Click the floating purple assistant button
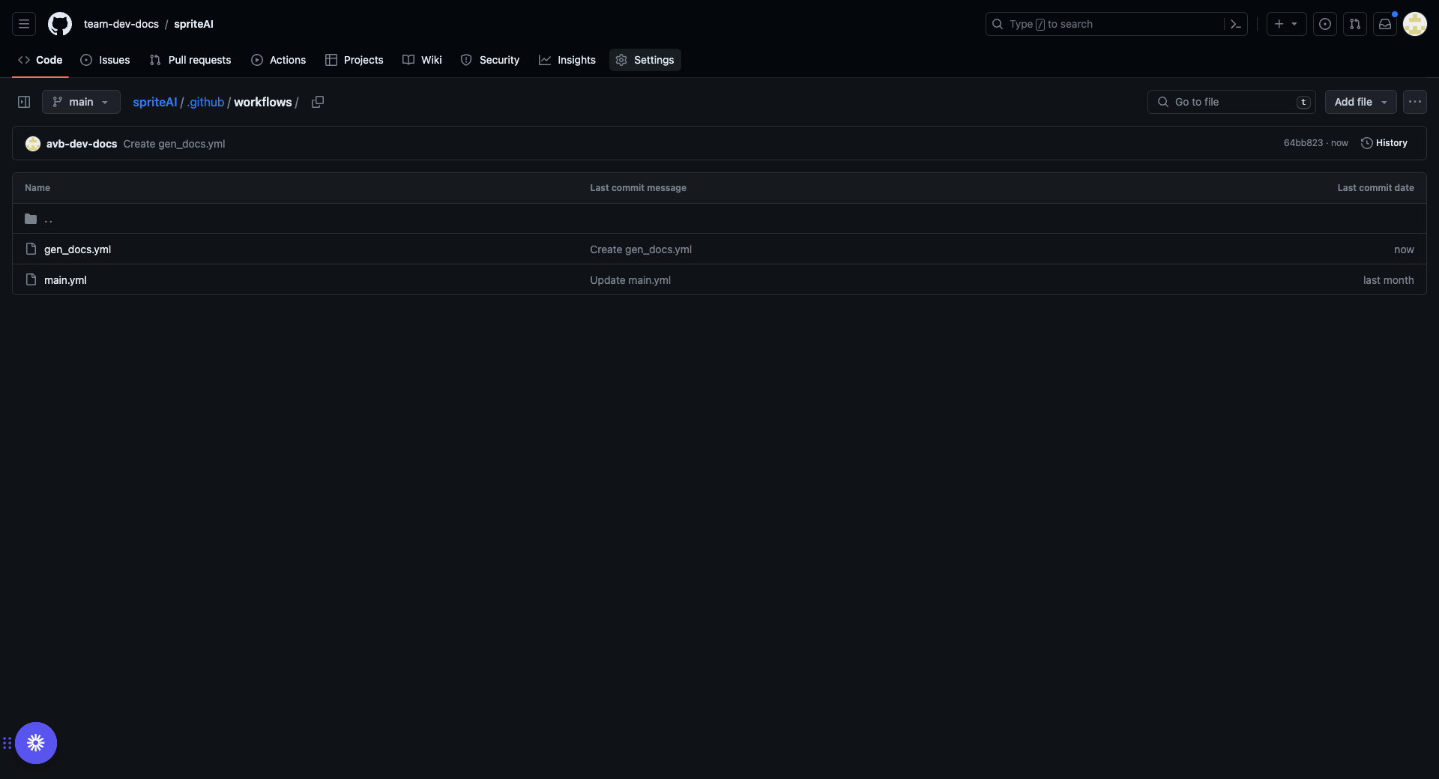Viewport: 1439px width, 779px height. [36, 743]
